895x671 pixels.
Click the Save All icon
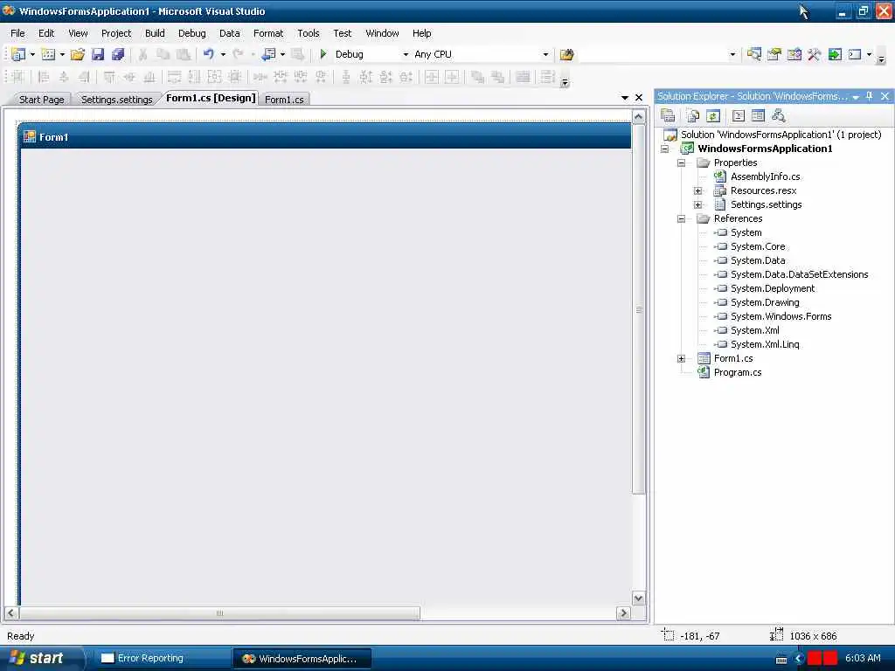118,54
